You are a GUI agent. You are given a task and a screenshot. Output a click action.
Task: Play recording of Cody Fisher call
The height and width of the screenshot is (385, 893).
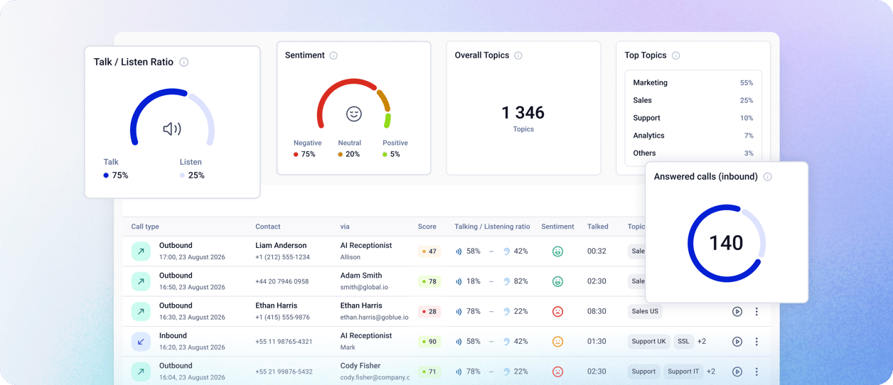point(737,372)
